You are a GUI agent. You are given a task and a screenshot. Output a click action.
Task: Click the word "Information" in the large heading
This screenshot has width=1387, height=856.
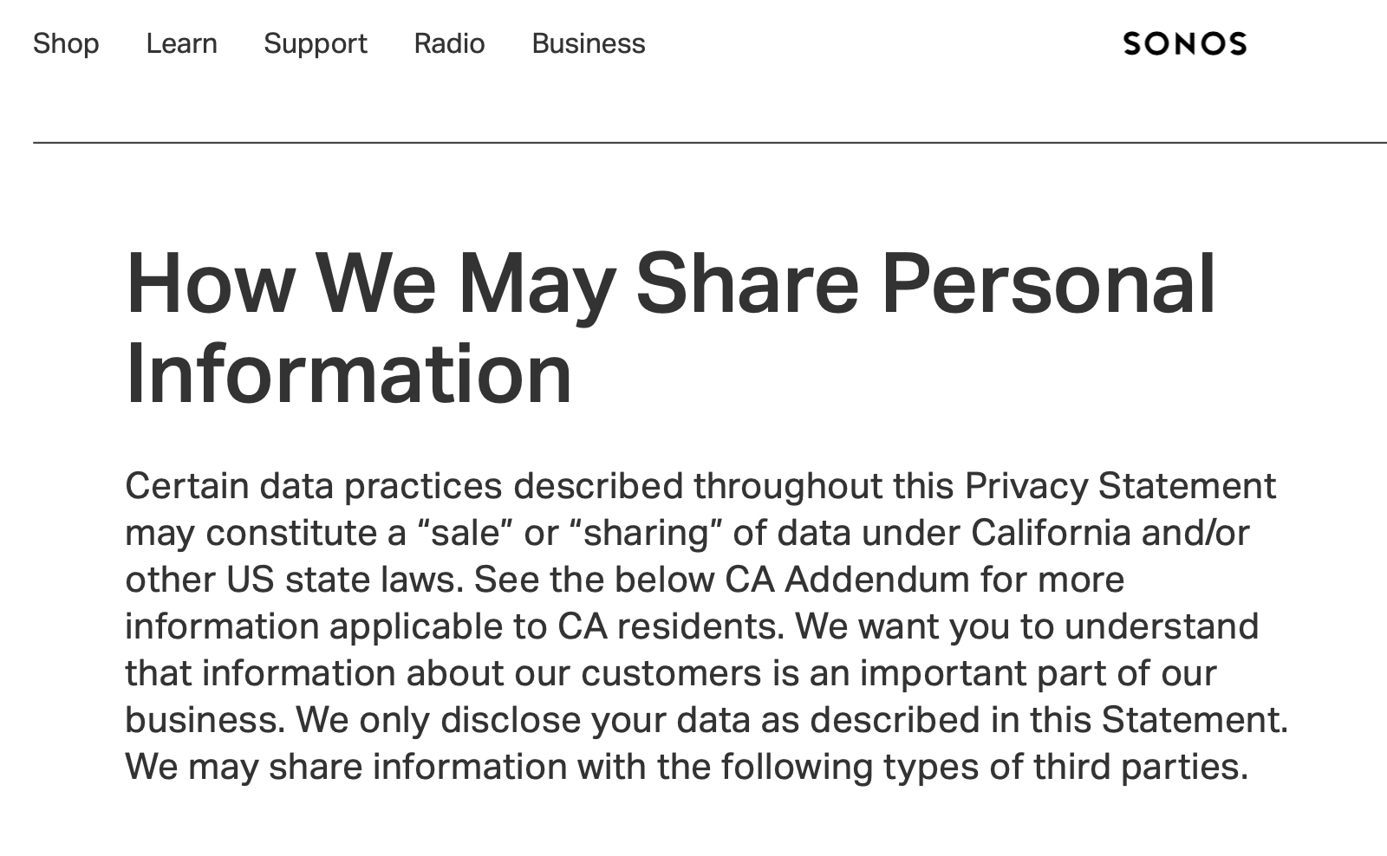[x=348, y=373]
